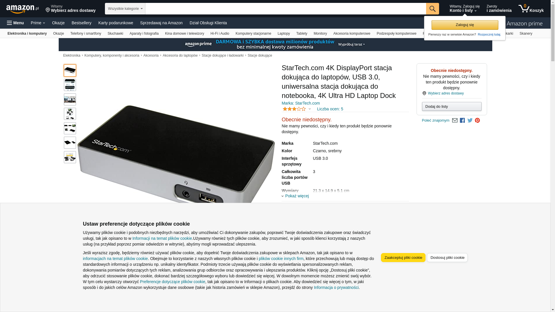The height and width of the screenshot is (312, 555).
Task: Share product via Twitter icon
Action: pyautogui.click(x=470, y=120)
